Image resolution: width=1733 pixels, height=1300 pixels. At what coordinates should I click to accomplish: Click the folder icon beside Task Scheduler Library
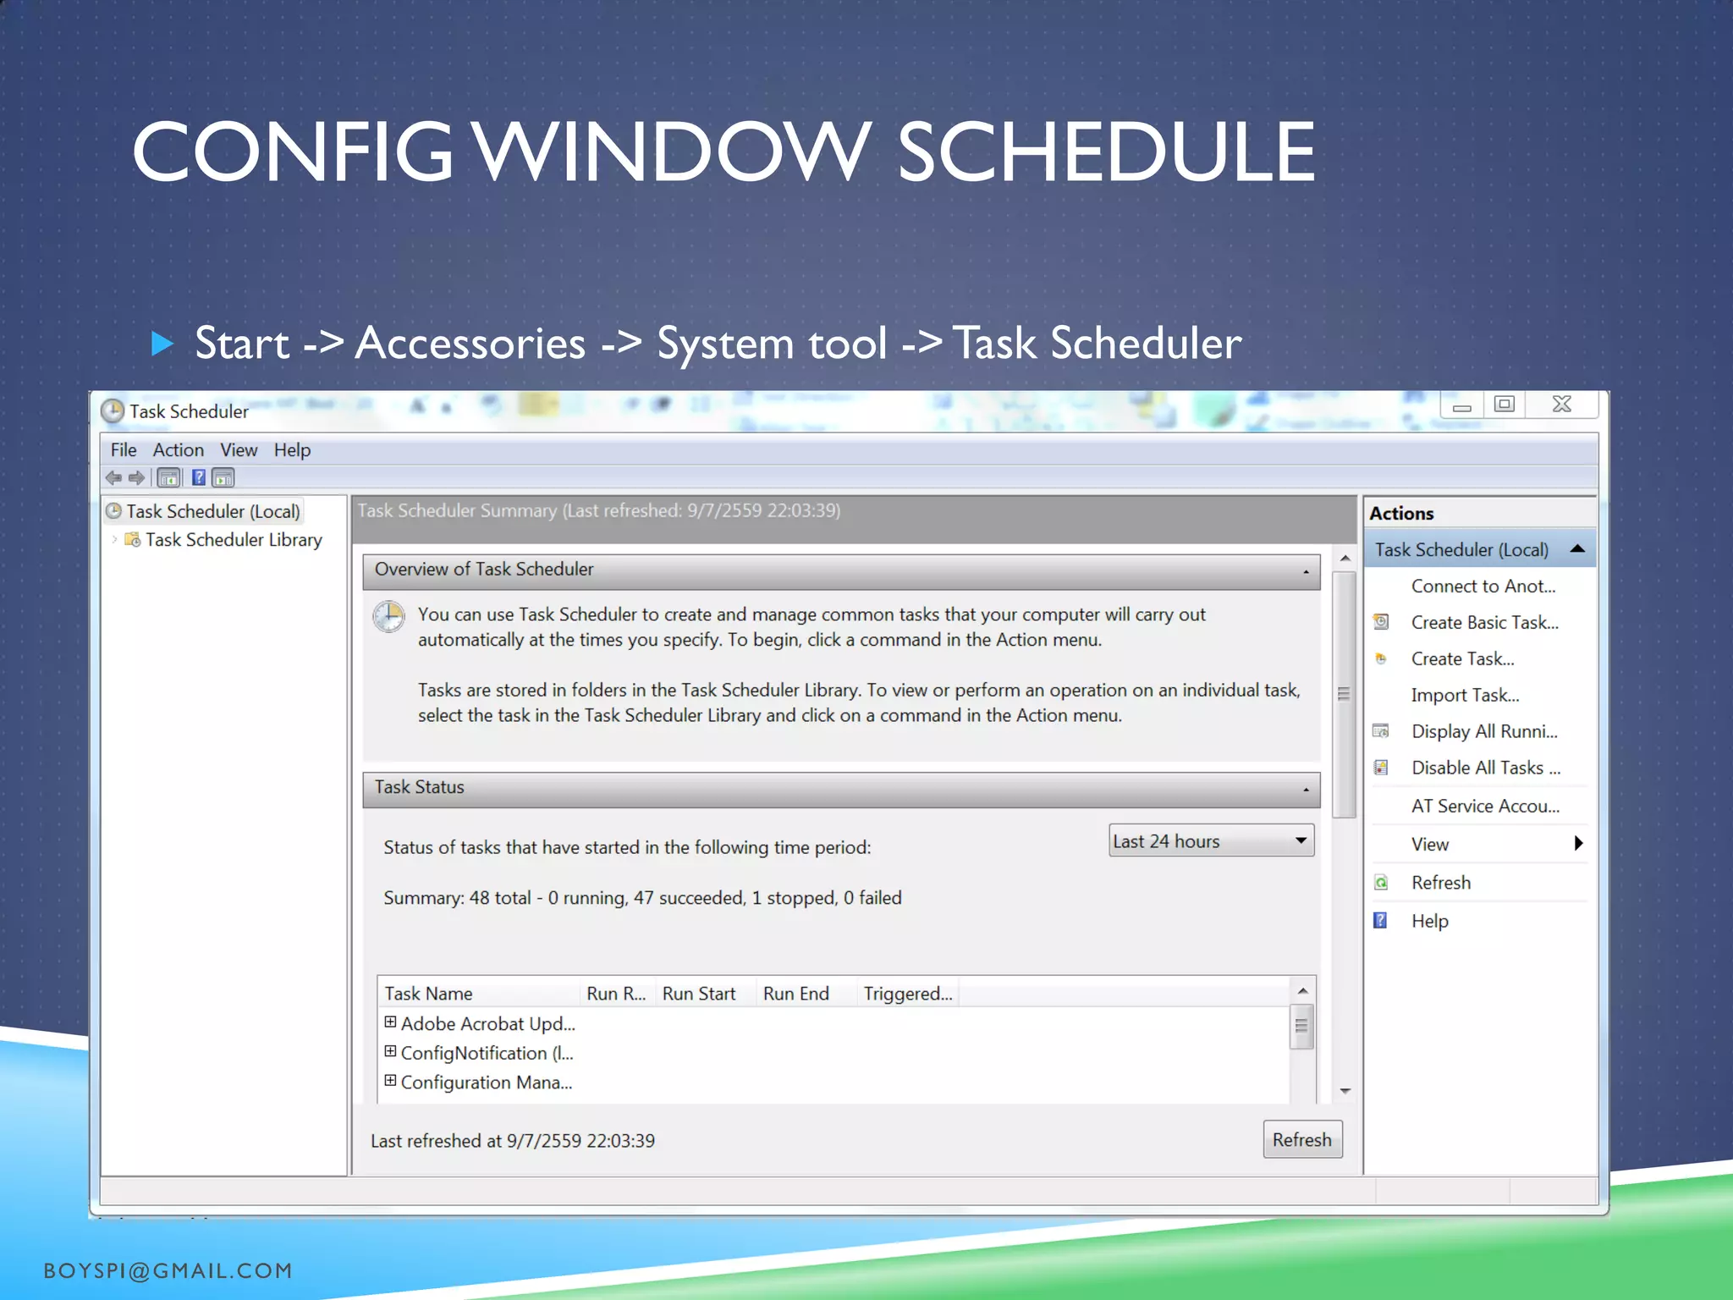[133, 539]
